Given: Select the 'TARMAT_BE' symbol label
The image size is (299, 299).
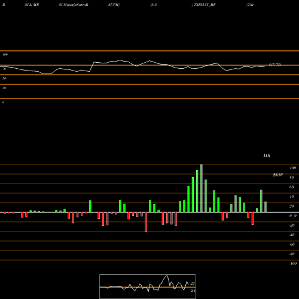Looking at the screenshot, I should point(205,5).
